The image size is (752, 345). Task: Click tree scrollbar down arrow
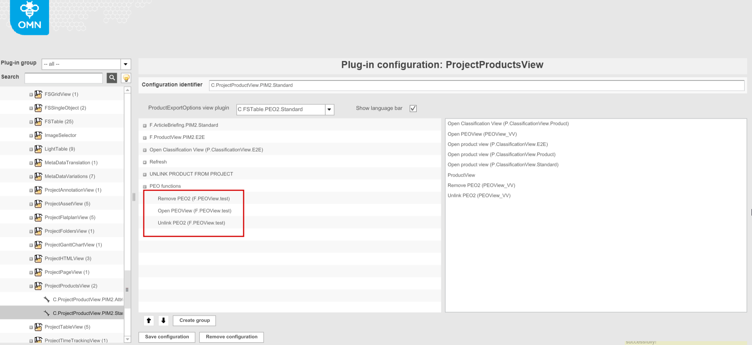pyautogui.click(x=128, y=339)
